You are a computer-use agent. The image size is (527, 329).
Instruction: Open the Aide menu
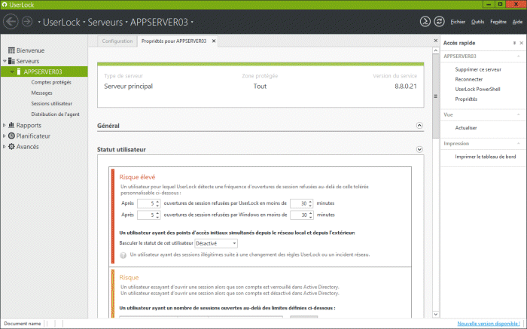(517, 22)
